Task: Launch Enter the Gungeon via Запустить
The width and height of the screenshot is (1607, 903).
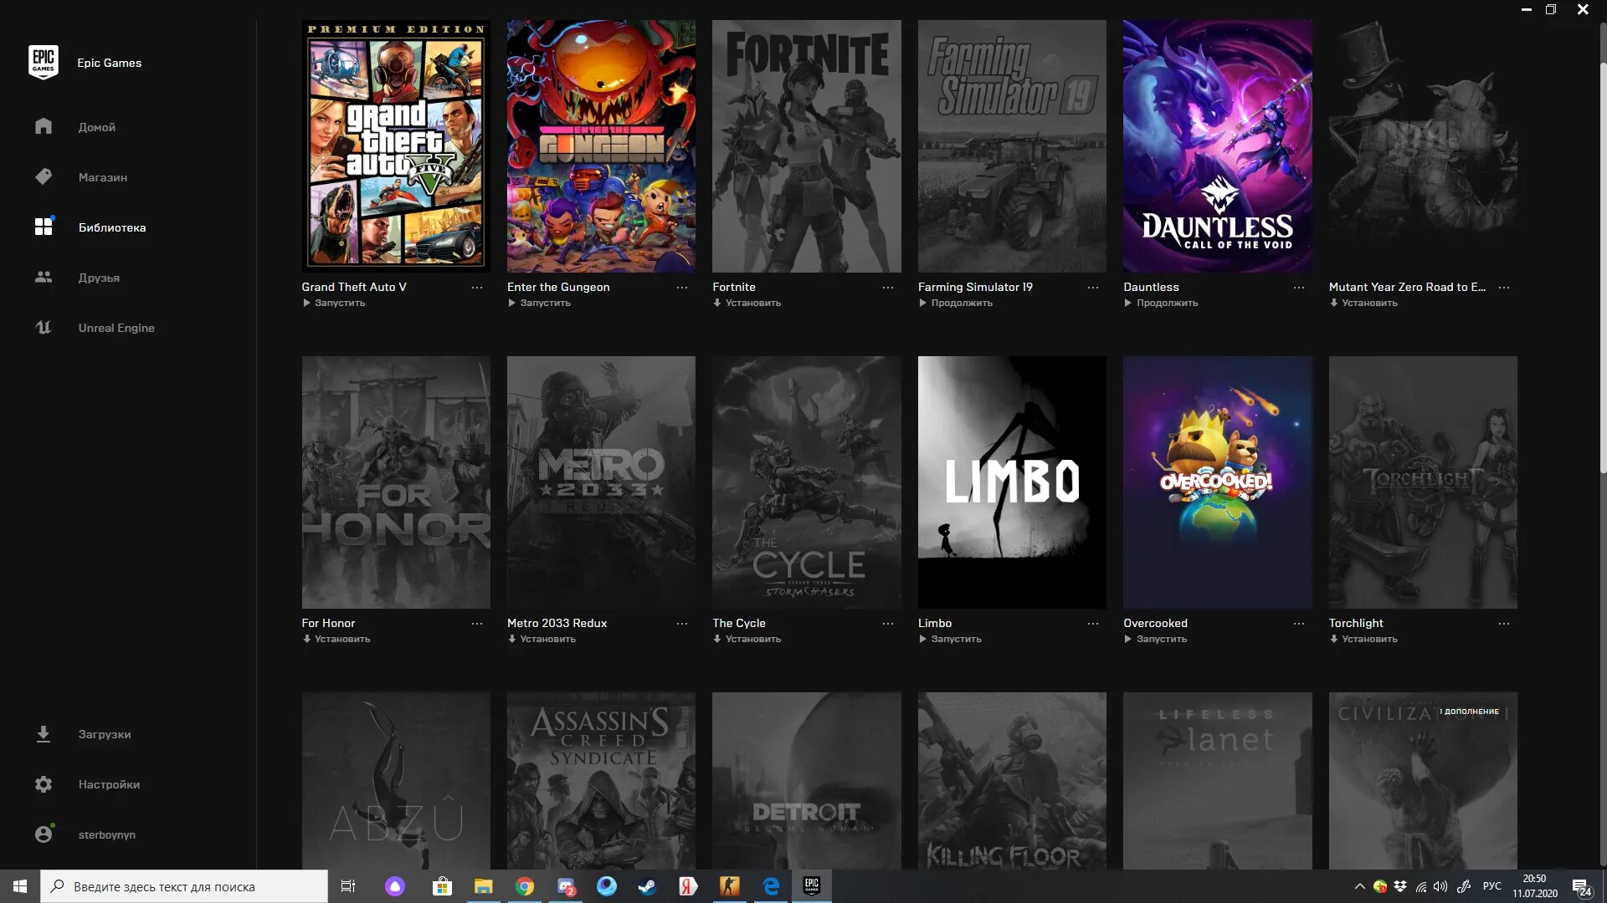Action: [x=539, y=303]
